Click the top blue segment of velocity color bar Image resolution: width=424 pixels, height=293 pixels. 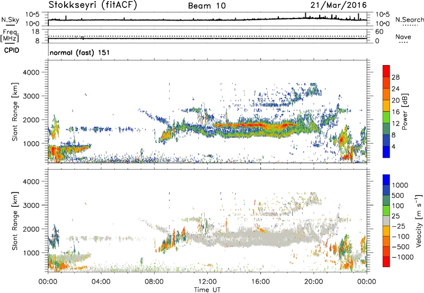pyautogui.click(x=386, y=180)
